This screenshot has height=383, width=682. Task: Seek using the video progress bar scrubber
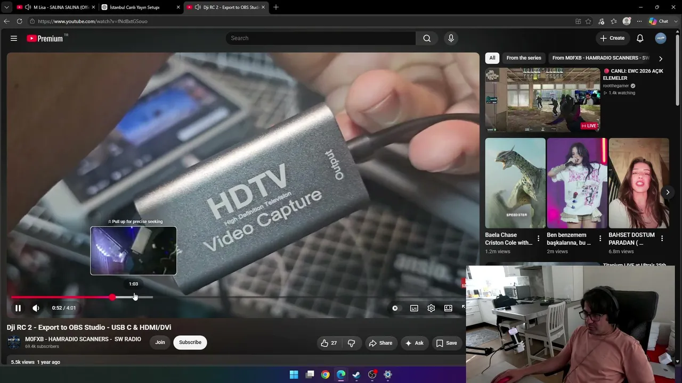pyautogui.click(x=112, y=297)
